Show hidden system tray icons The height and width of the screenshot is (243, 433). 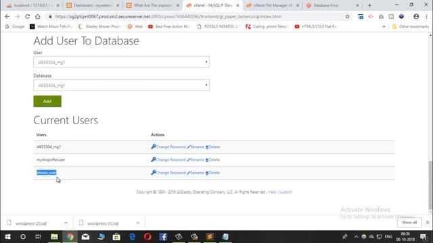[357, 237]
